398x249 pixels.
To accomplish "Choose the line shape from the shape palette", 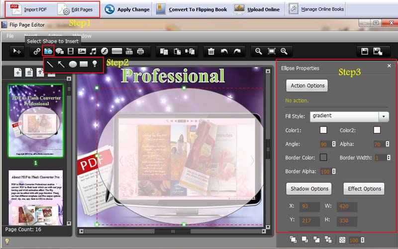I will pos(50,64).
